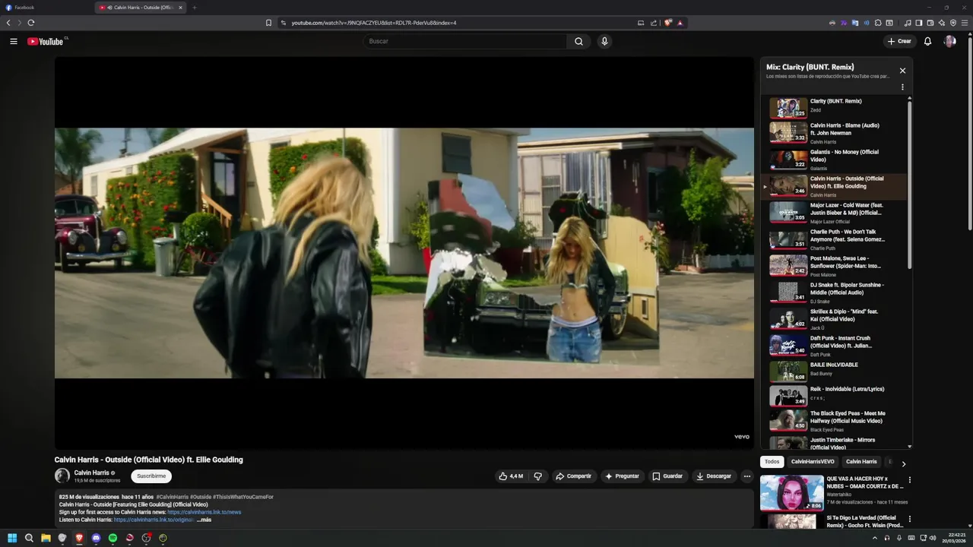Open the browser main menu icon
Viewport: 973px width, 547px height.
pyautogui.click(x=965, y=23)
